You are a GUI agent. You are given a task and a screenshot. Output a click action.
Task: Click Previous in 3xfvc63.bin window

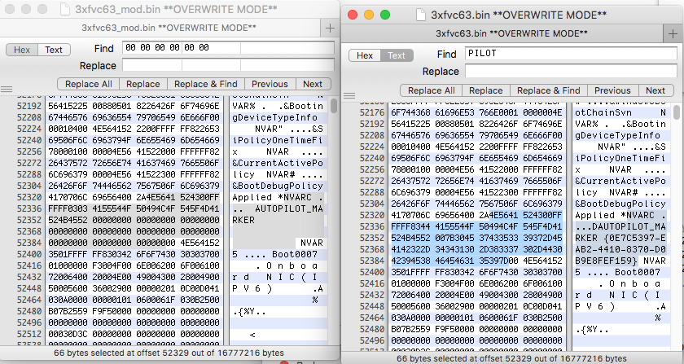612,90
